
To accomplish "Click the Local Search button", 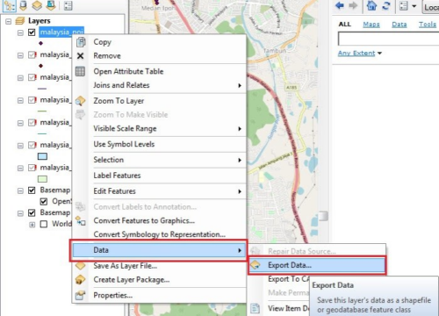I will coord(431,6).
